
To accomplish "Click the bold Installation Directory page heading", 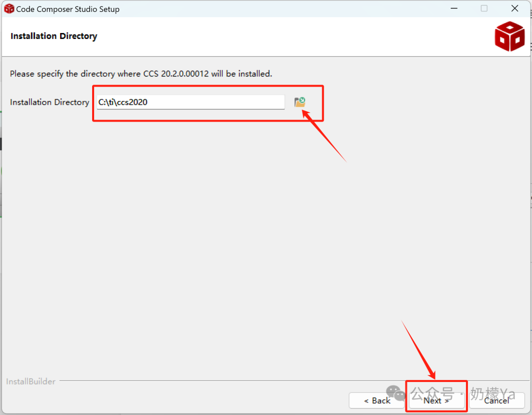I will pos(54,36).
